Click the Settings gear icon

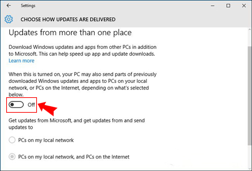tap(9, 19)
